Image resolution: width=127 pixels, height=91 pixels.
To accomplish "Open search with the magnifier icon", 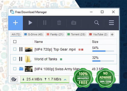I will click(97, 22).
